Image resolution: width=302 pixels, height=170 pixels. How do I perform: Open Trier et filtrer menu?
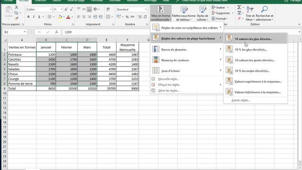250,13
